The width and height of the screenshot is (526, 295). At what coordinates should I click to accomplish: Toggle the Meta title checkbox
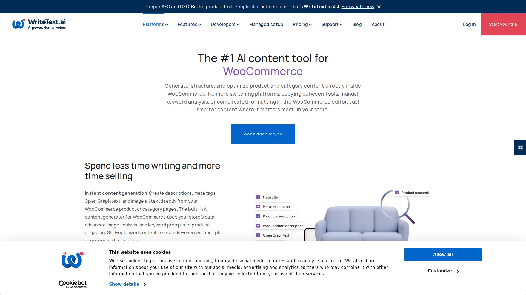[x=258, y=197]
